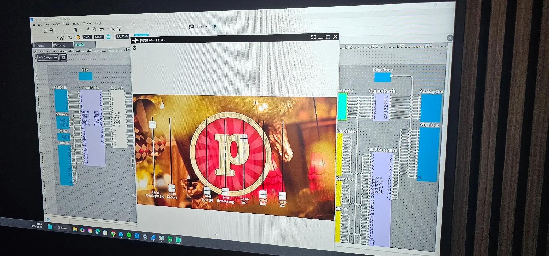Click the Spotify fader knob in Kiosk
Viewport: 549px width, 256px height.
[172, 188]
